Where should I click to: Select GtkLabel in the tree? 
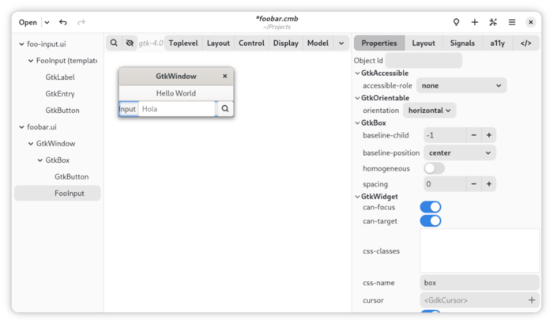60,77
